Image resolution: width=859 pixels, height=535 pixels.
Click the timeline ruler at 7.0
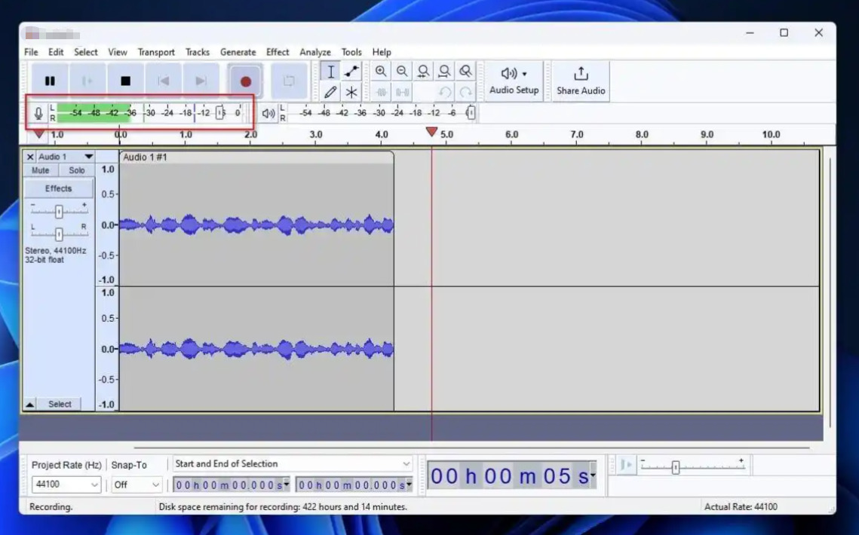coord(577,135)
